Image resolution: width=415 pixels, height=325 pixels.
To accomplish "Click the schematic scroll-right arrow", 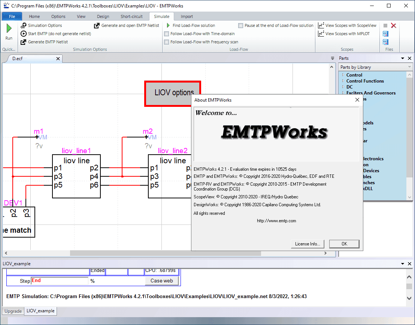I will click(325, 253).
